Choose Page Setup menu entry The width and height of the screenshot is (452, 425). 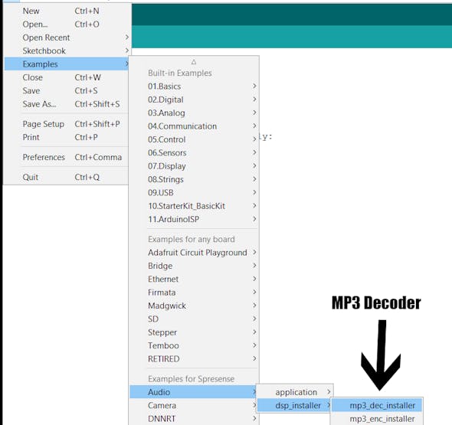point(67,124)
